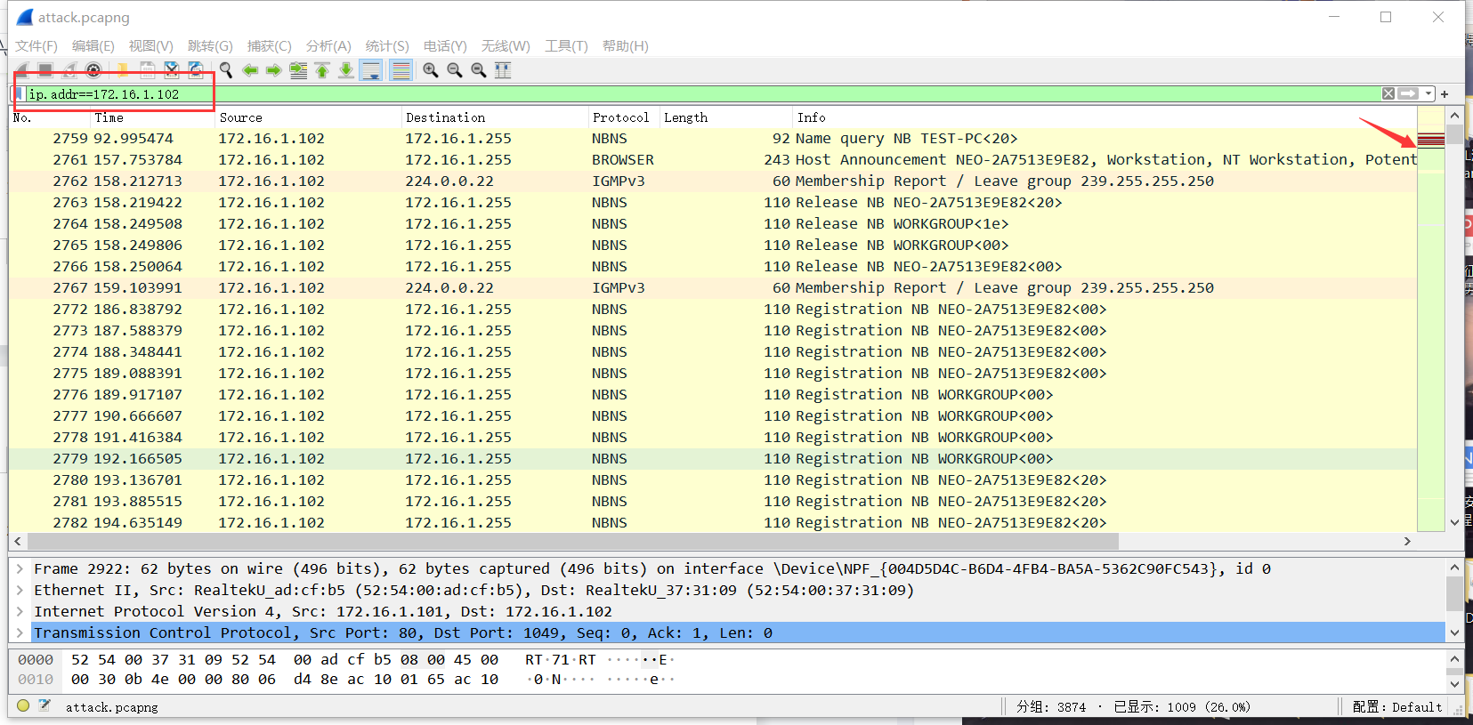Click the restart capture icon
Viewport: 1473px width, 725px height.
[x=69, y=70]
